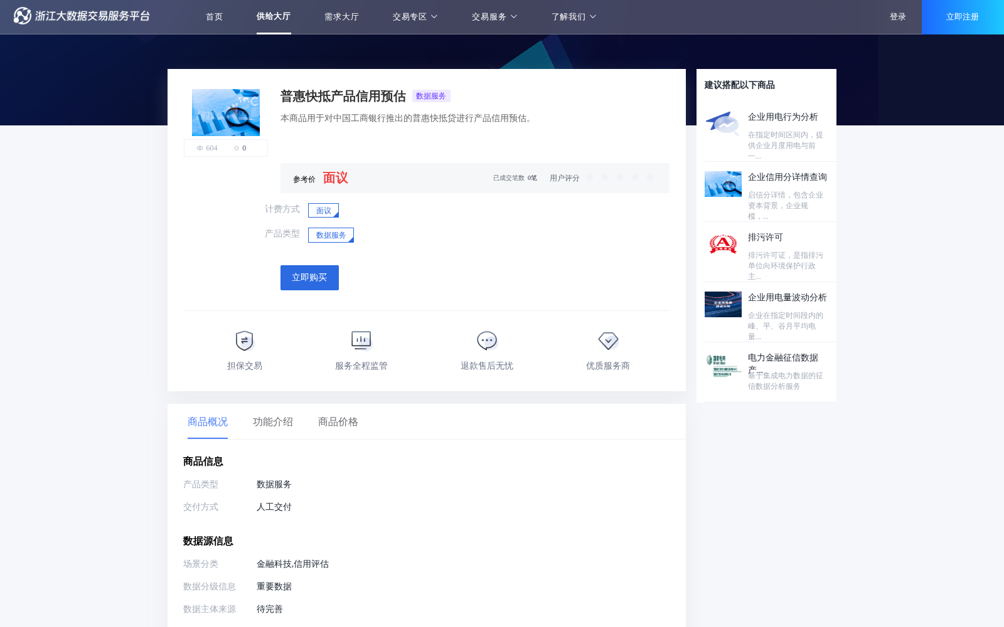
Task: Open the 企业信用分详情查询 title link
Action: [787, 177]
